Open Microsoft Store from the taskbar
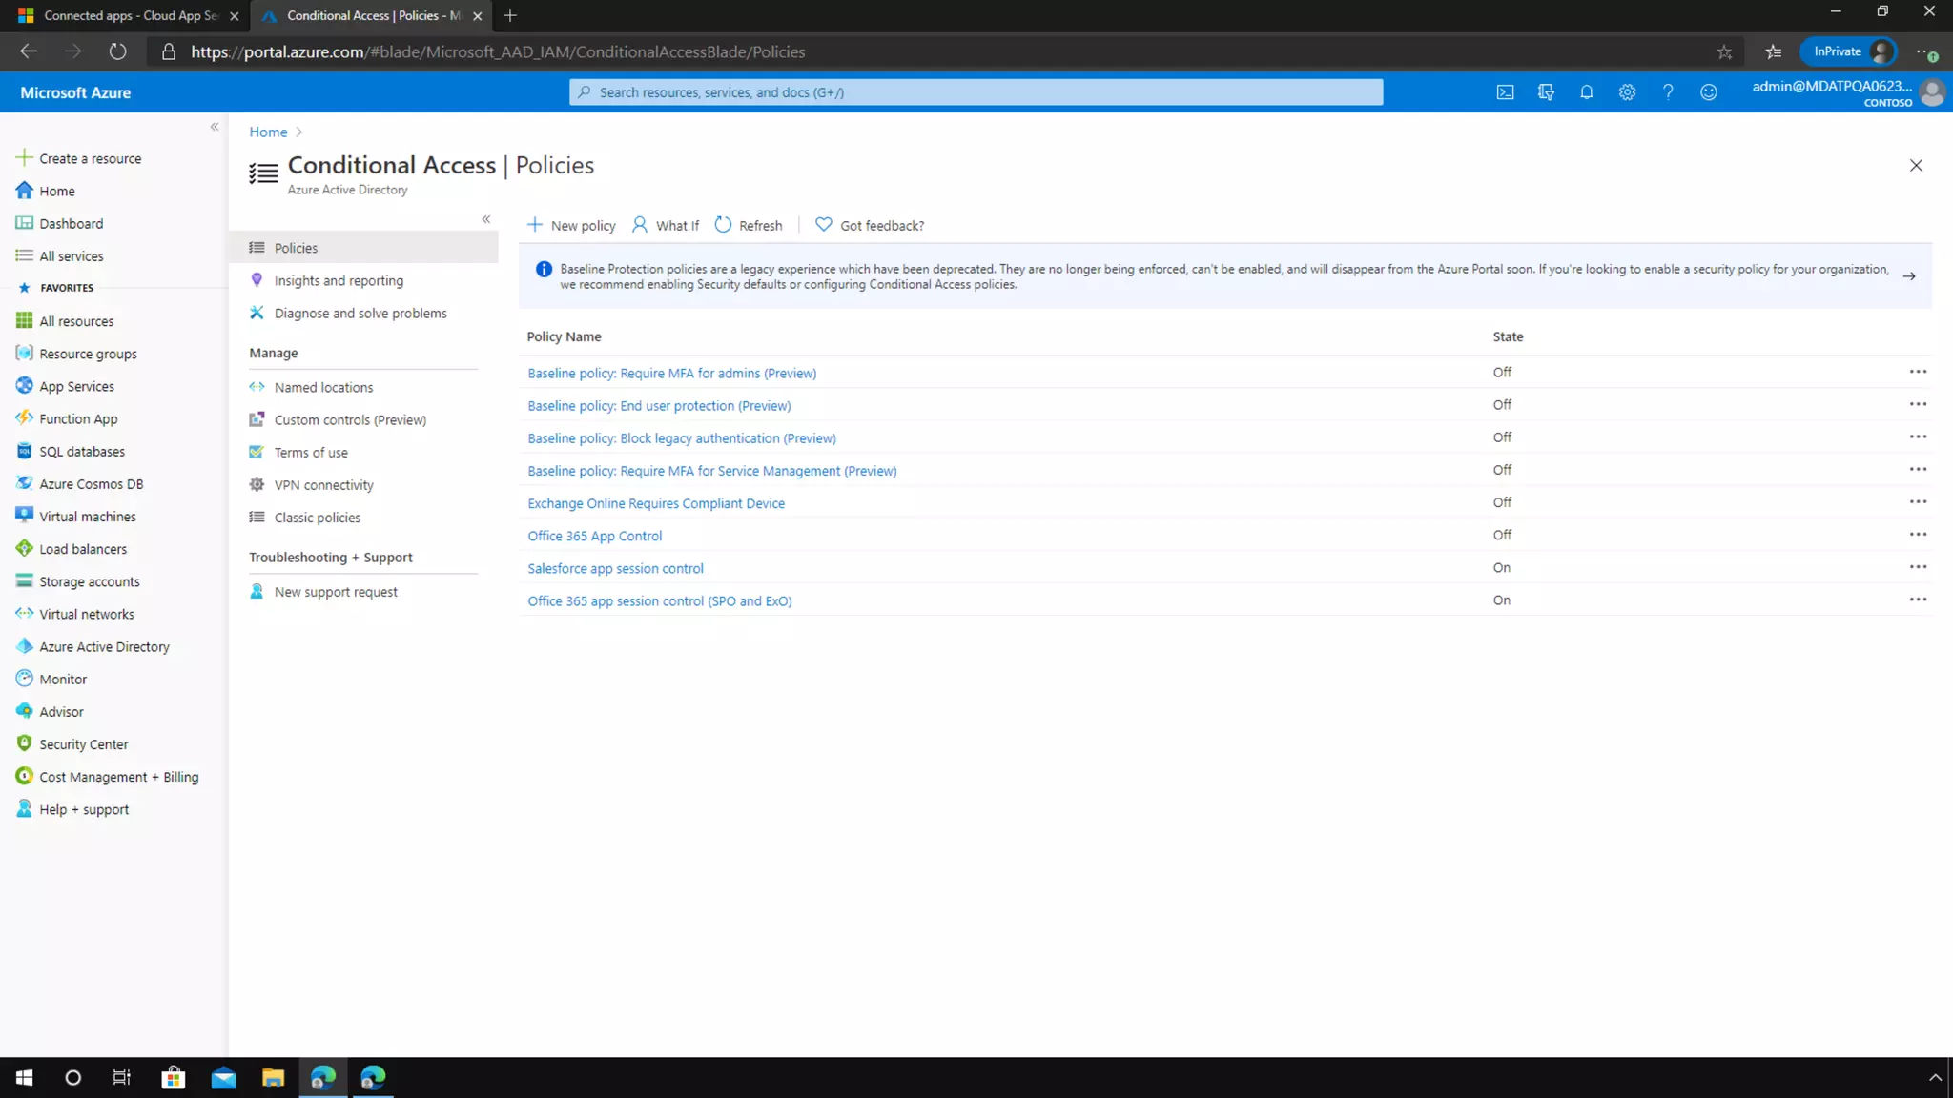 [173, 1077]
